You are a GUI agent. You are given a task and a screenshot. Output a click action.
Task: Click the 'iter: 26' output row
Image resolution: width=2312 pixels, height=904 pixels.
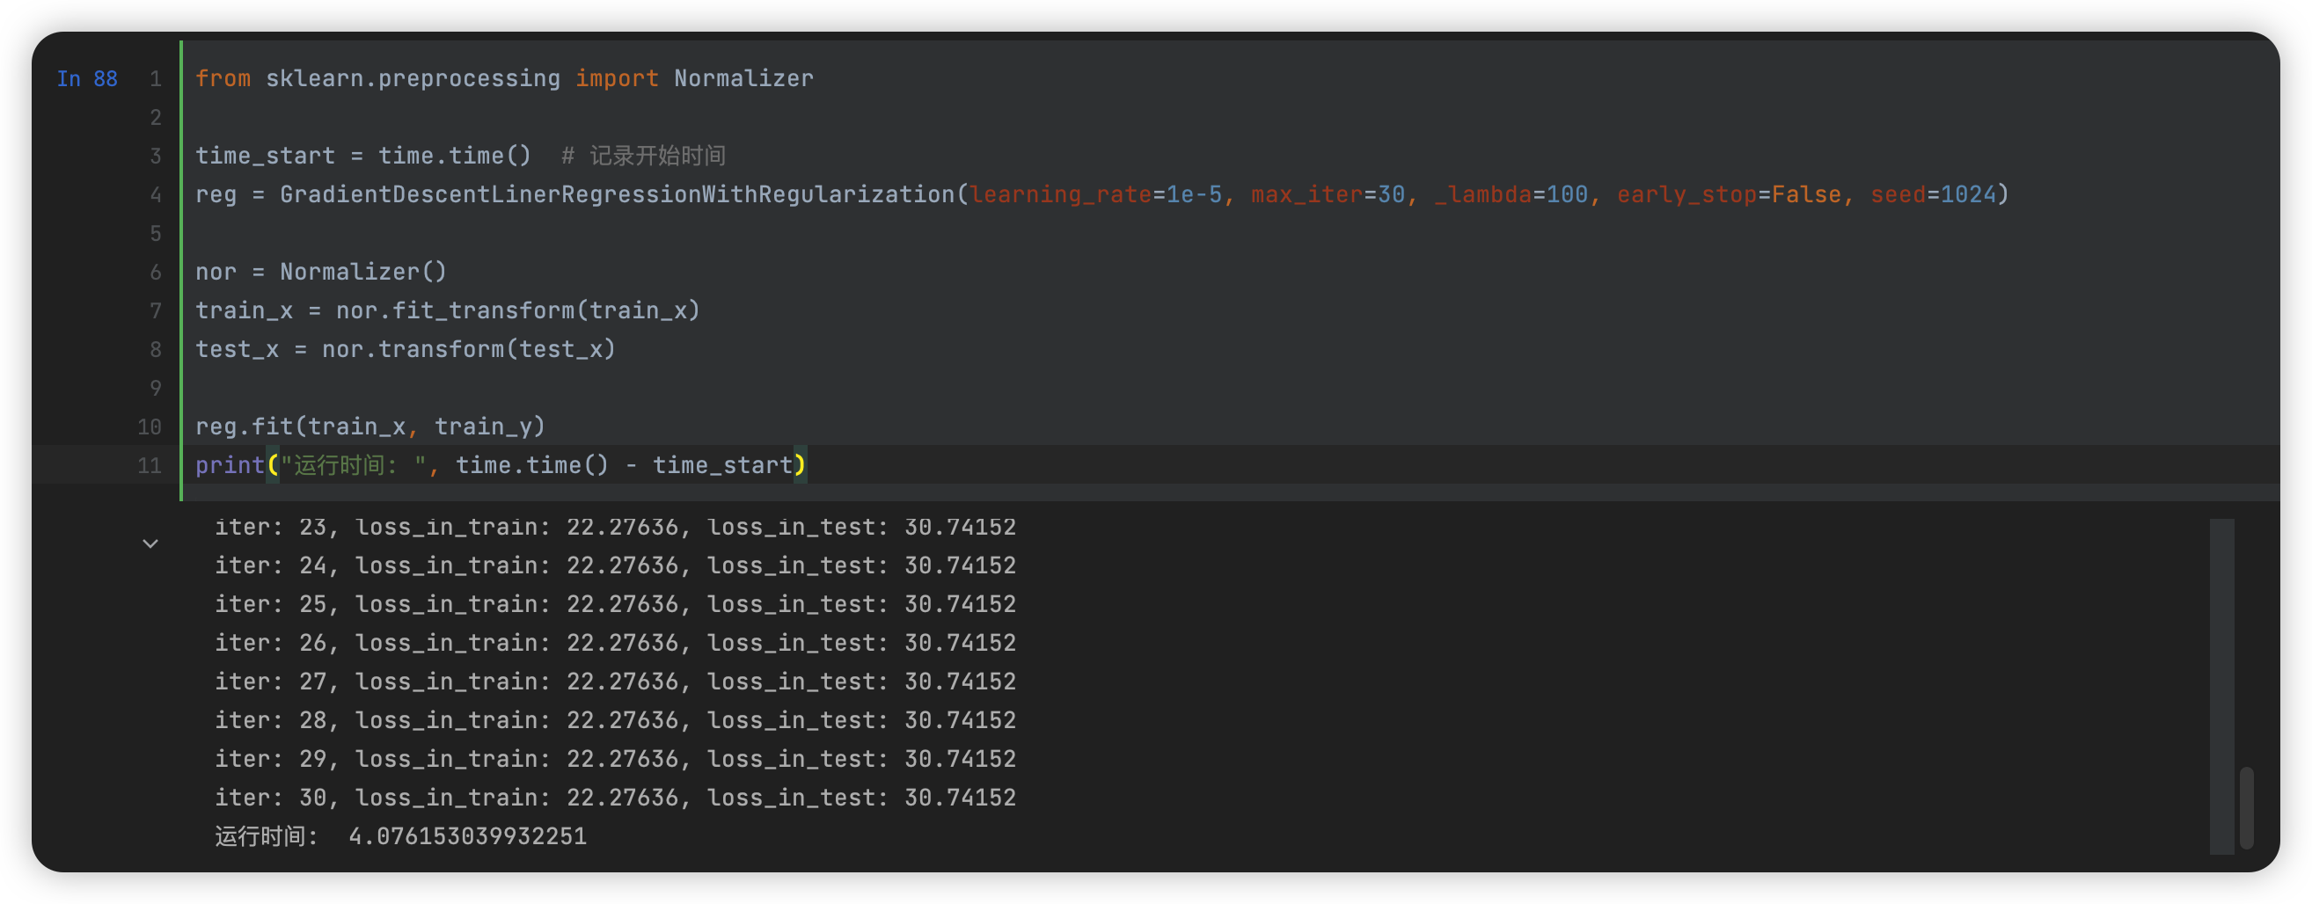(616, 642)
